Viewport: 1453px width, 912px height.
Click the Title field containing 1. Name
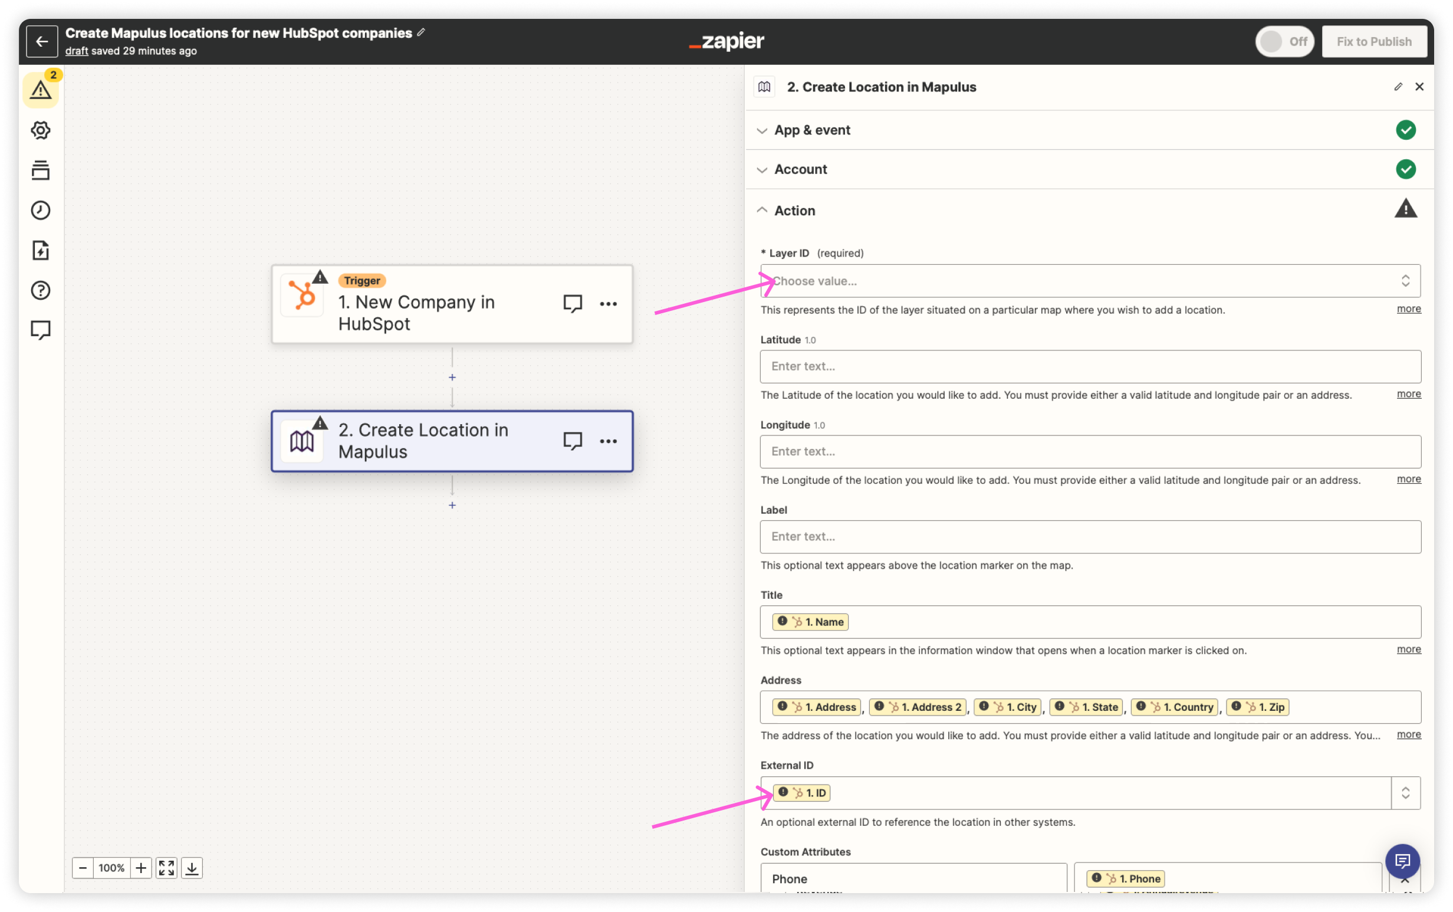tap(1090, 622)
